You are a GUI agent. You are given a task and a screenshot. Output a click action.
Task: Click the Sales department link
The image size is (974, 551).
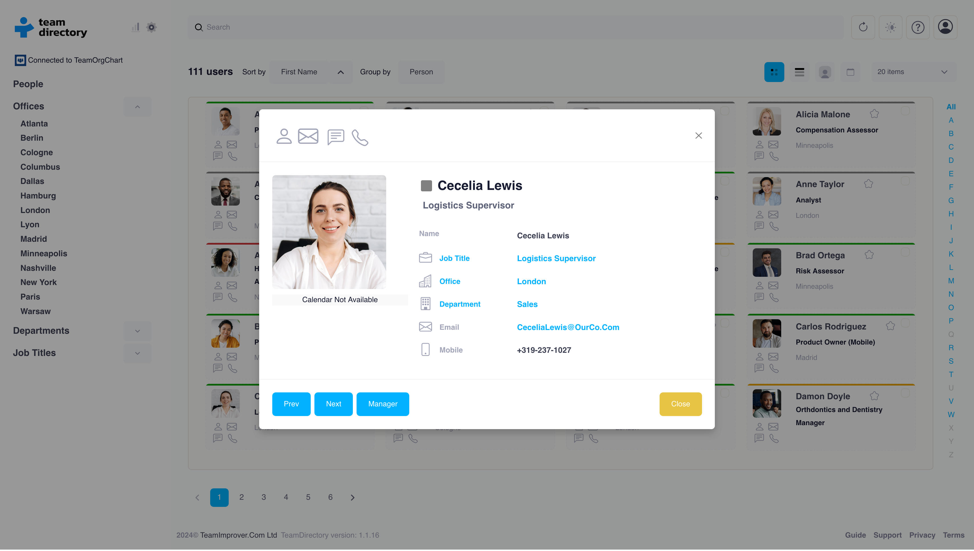click(x=528, y=304)
